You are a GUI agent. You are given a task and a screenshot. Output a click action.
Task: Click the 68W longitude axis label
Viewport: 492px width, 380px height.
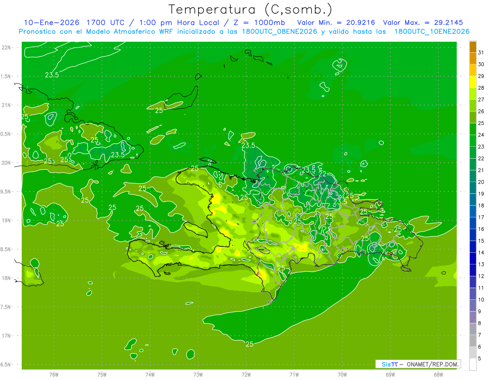click(x=438, y=374)
